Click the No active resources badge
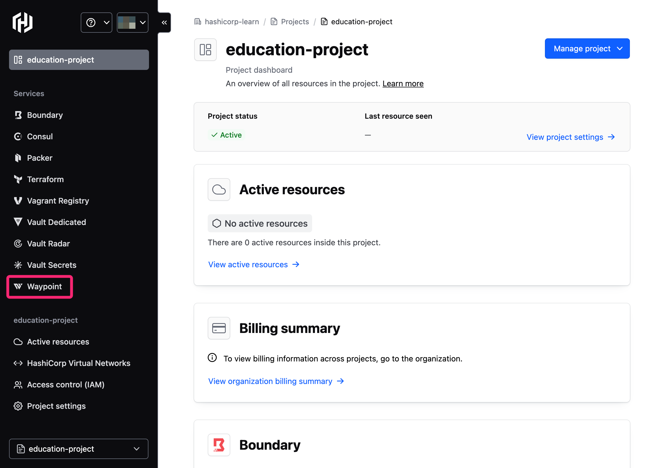 [x=260, y=223]
